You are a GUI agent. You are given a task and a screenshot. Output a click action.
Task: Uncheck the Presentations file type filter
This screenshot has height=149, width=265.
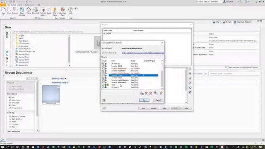[10, 108]
